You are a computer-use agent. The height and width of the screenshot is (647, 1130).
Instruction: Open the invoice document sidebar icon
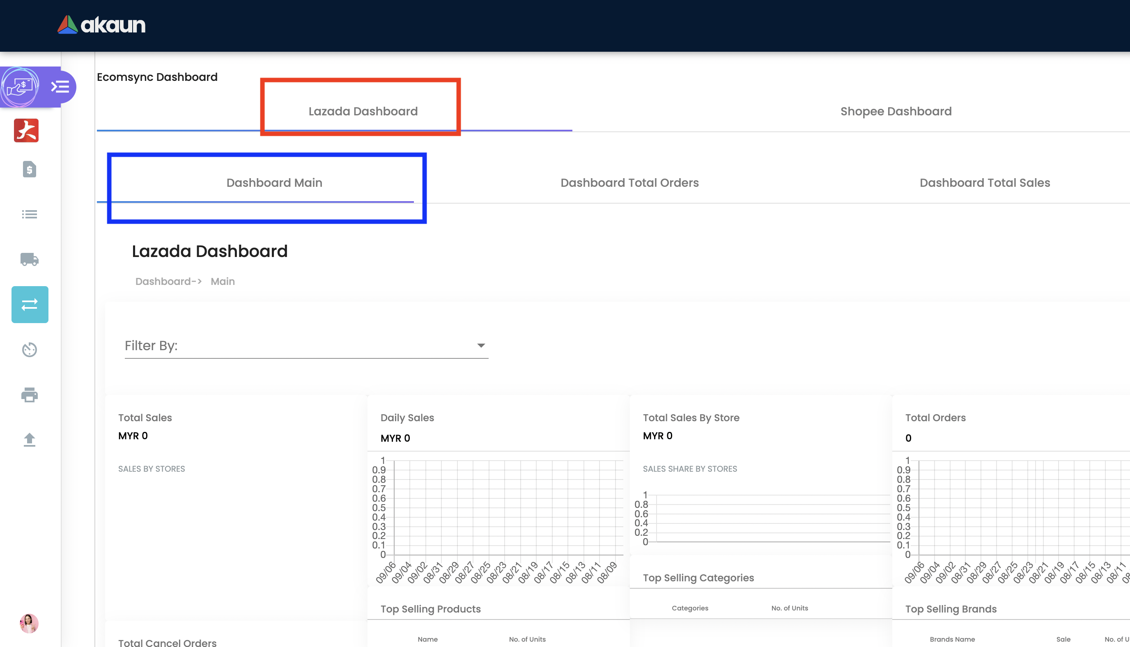(29, 169)
